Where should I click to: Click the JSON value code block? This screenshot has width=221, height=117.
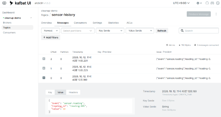[90, 106]
